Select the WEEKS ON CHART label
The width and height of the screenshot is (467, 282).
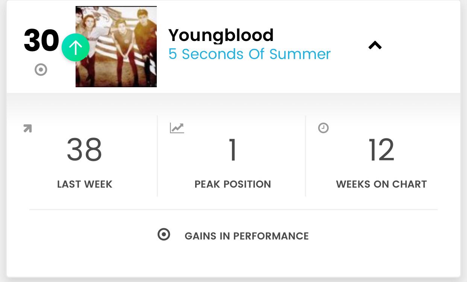pos(381,184)
